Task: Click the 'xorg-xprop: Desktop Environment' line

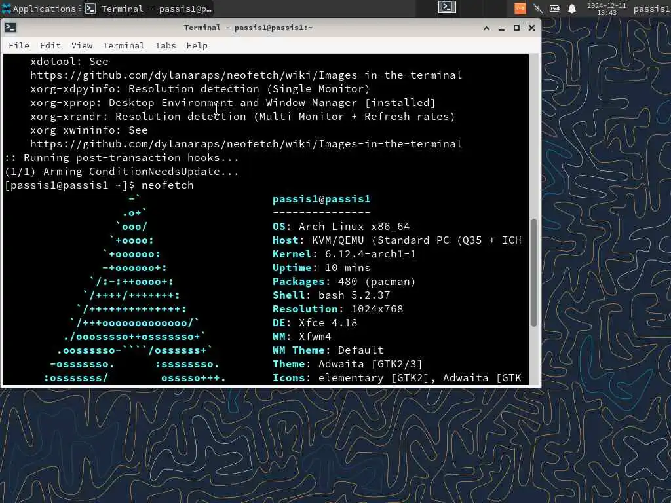Action: tap(233, 103)
